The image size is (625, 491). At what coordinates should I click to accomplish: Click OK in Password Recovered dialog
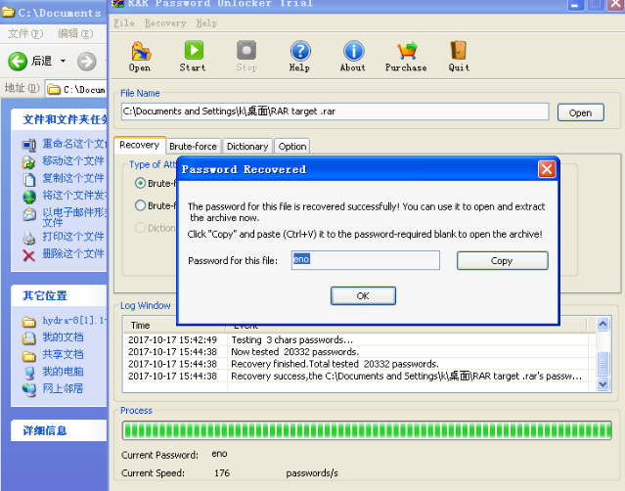click(x=363, y=295)
